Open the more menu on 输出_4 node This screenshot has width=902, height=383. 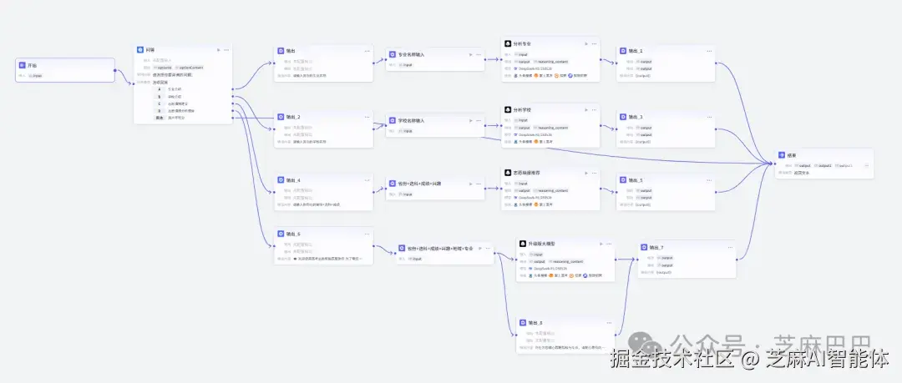click(367, 180)
